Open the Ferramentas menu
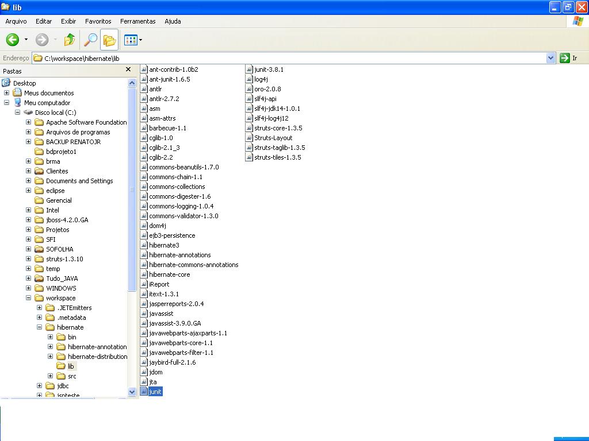The height and width of the screenshot is (441, 589). (x=138, y=21)
